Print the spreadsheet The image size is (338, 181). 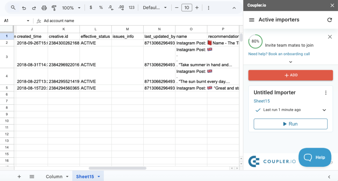(44, 8)
